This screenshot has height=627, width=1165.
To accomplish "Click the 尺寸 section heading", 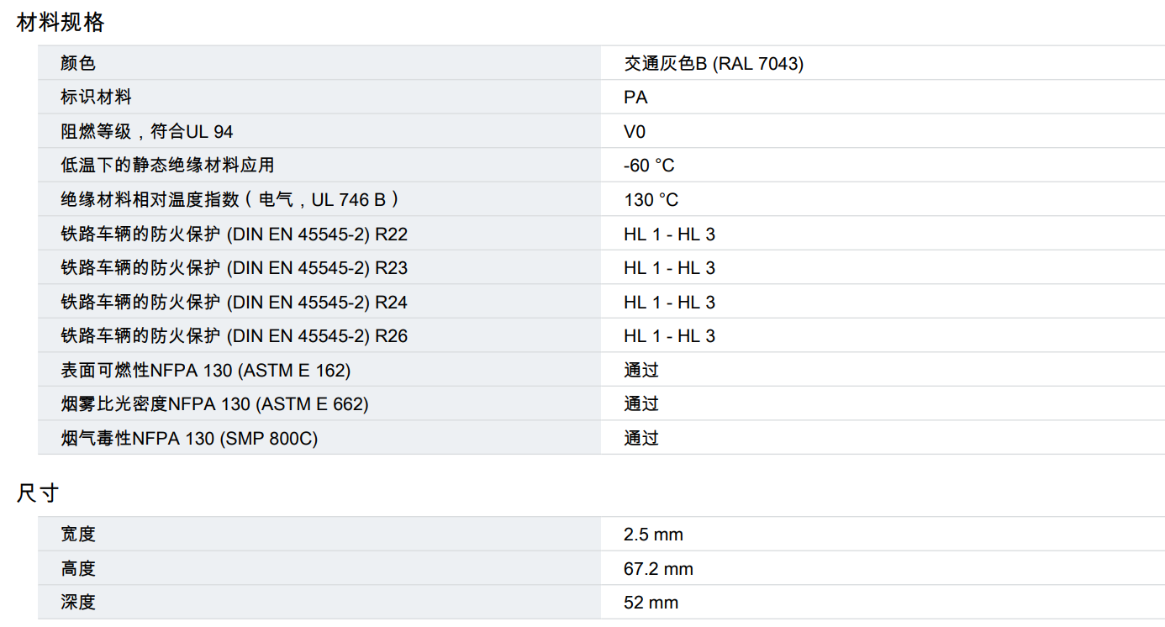I will [x=38, y=493].
